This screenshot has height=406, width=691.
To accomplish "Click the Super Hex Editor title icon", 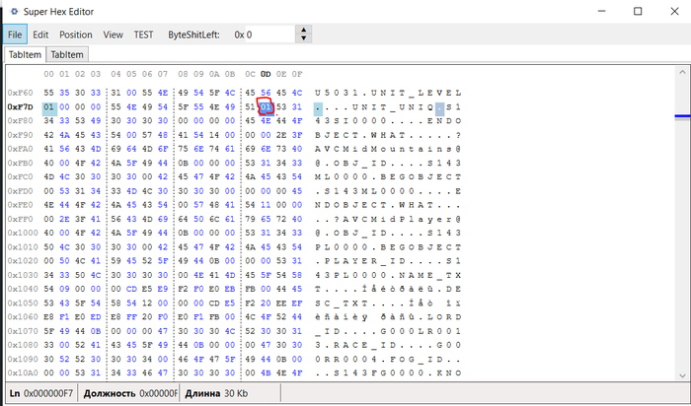I will click(x=13, y=10).
